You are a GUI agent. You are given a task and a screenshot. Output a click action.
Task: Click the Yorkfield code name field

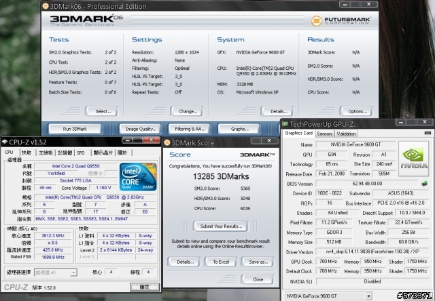tap(56, 173)
